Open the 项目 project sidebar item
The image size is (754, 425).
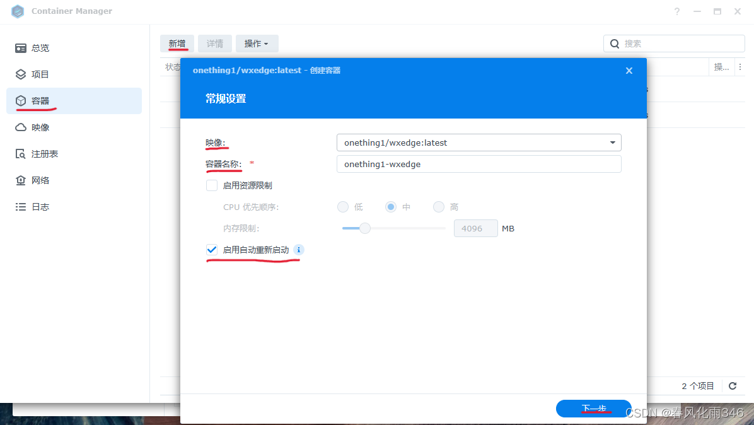74,74
